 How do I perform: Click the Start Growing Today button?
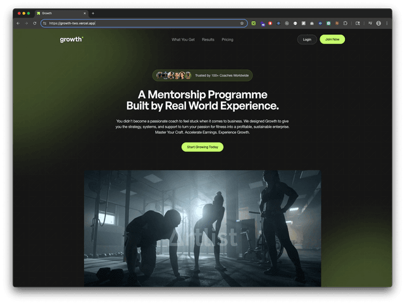point(202,147)
